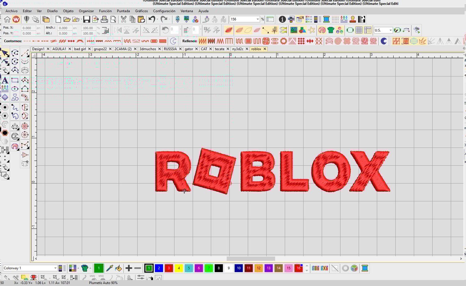Save the design with the floppy disk icon
466x286 pixels.
pyautogui.click(x=87, y=20)
